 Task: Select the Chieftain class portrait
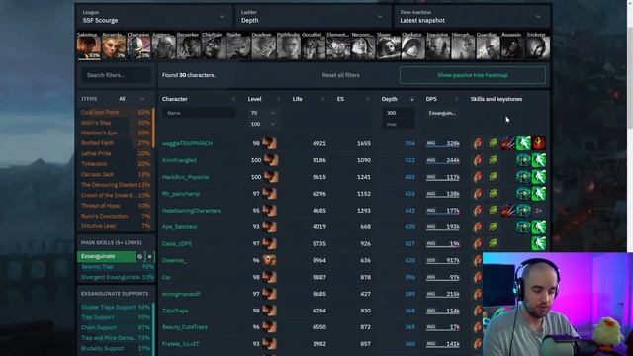point(214,46)
